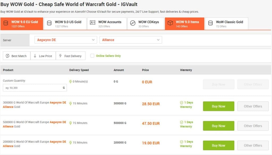Image resolution: width=272 pixels, height=155 pixels.
Task: Click the Product column header
Action: pyautogui.click(x=8, y=70)
